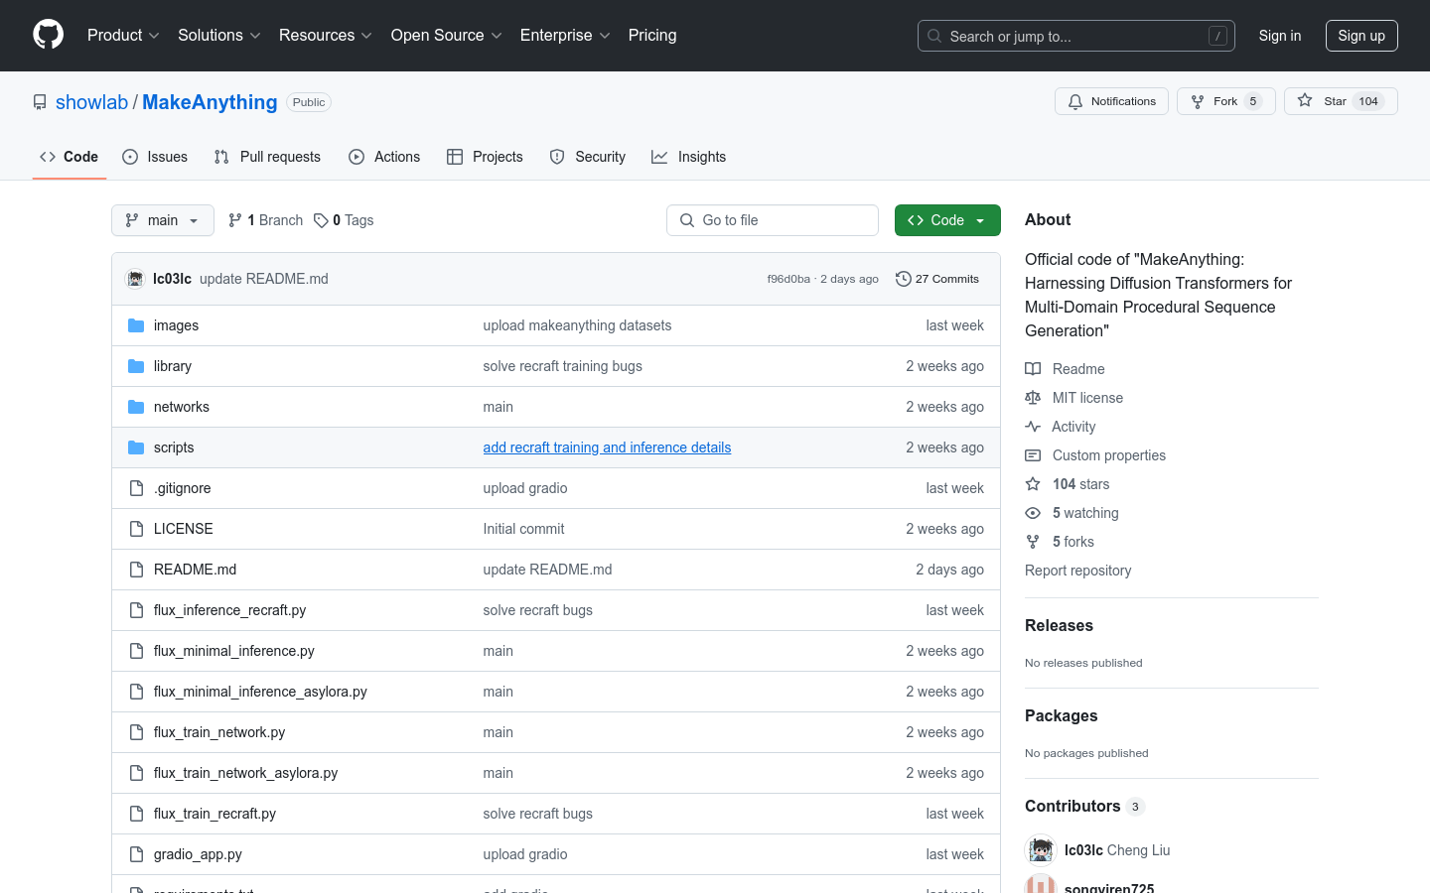This screenshot has height=893, width=1430.
Task: Open the Security tab
Action: 588,157
